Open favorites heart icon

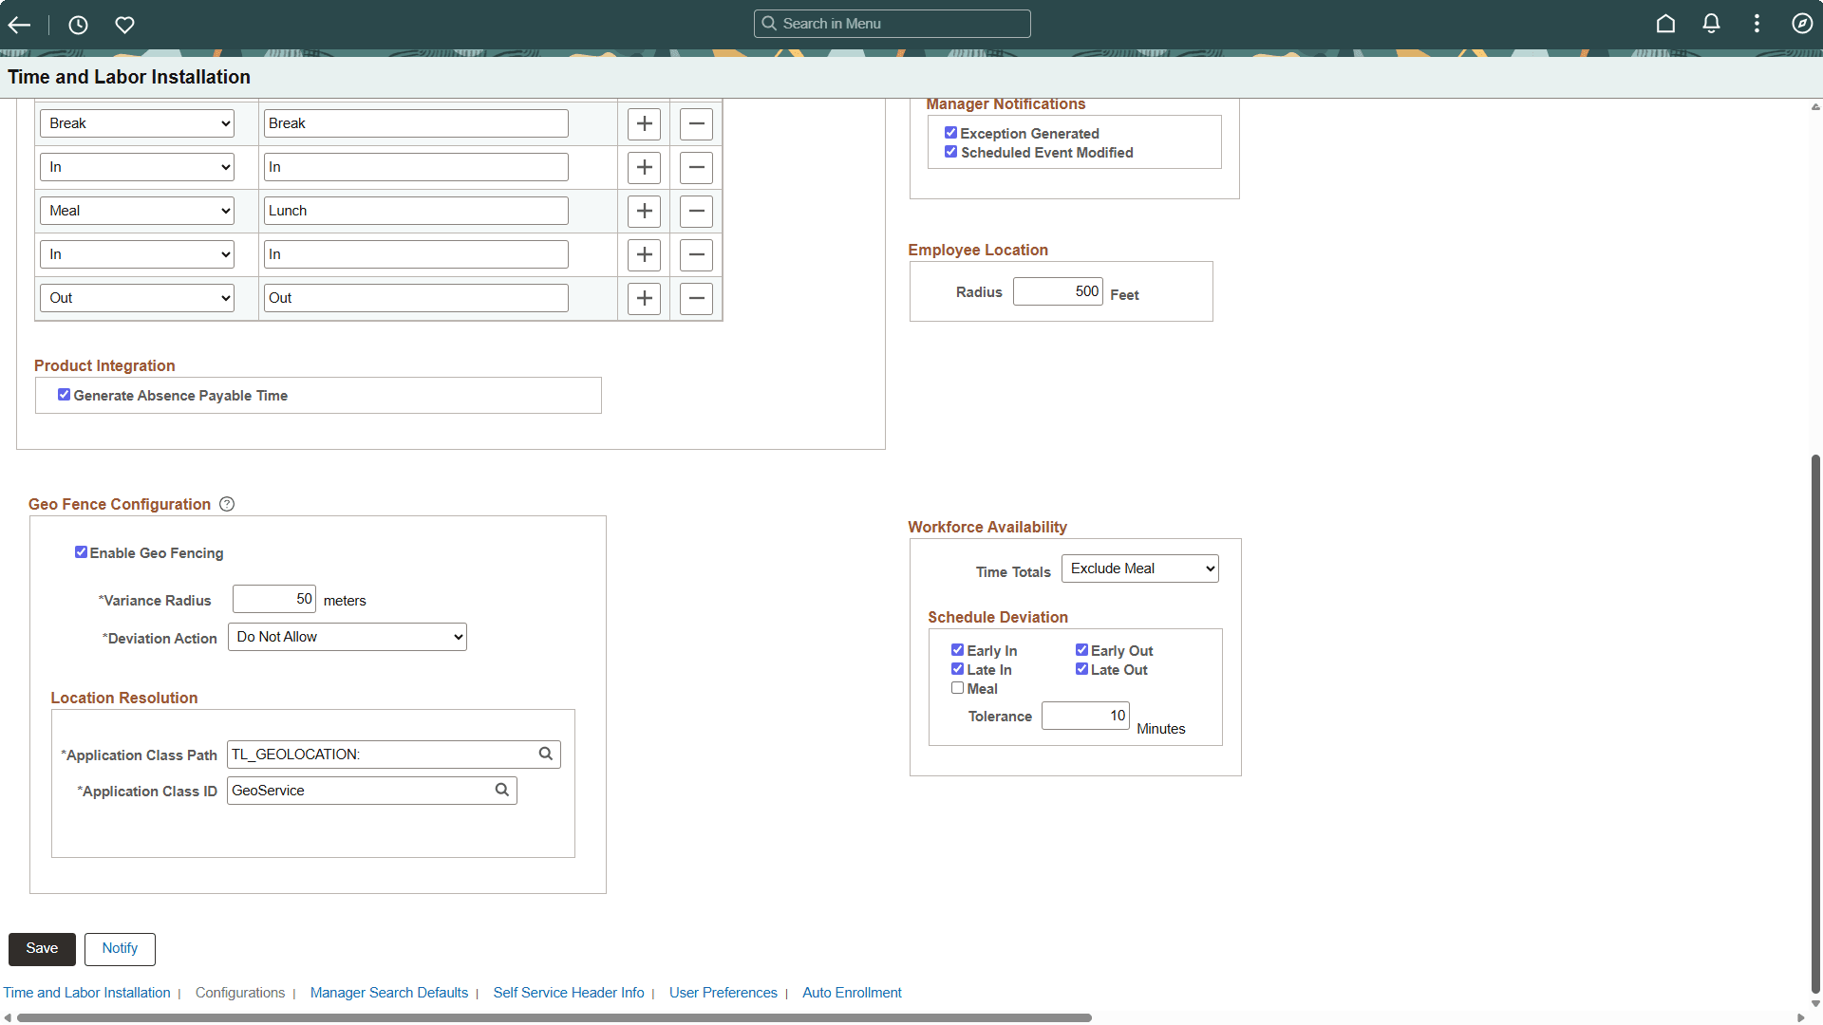124,25
